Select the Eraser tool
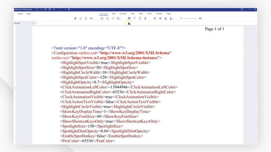271x152 pixels. tap(160, 18)
